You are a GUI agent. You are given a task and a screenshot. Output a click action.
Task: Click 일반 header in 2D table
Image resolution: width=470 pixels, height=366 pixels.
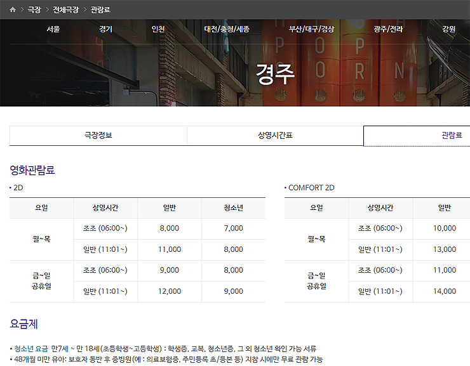pos(170,208)
